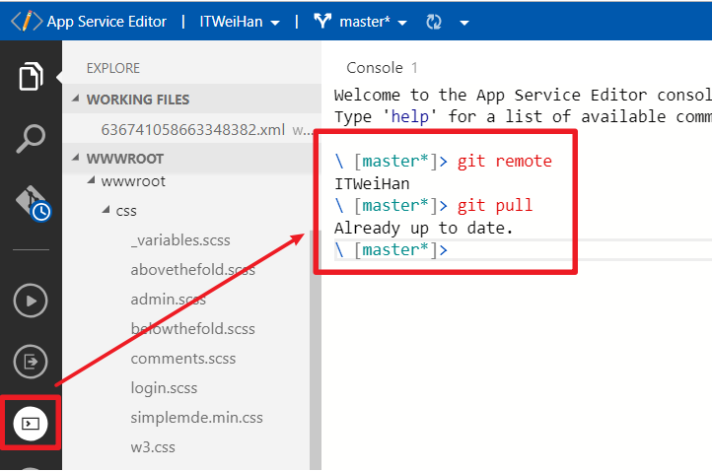Open the ITWeiHan site dropdown

(x=240, y=22)
